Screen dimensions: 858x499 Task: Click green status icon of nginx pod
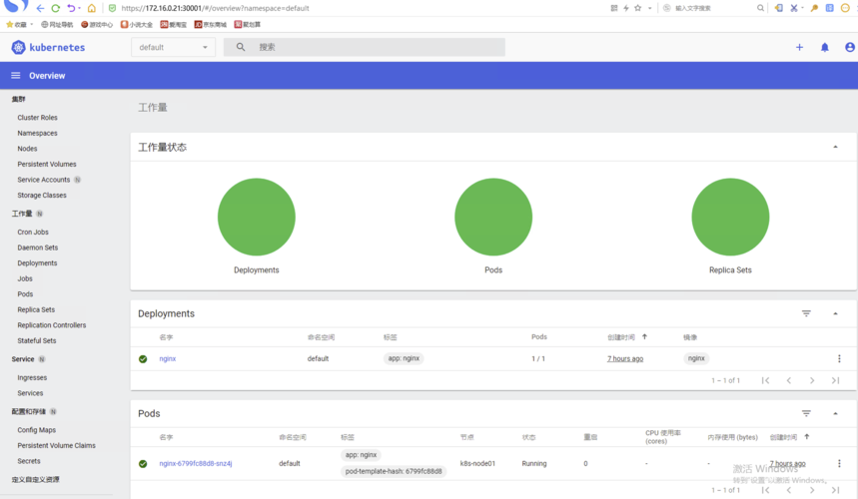pos(143,463)
